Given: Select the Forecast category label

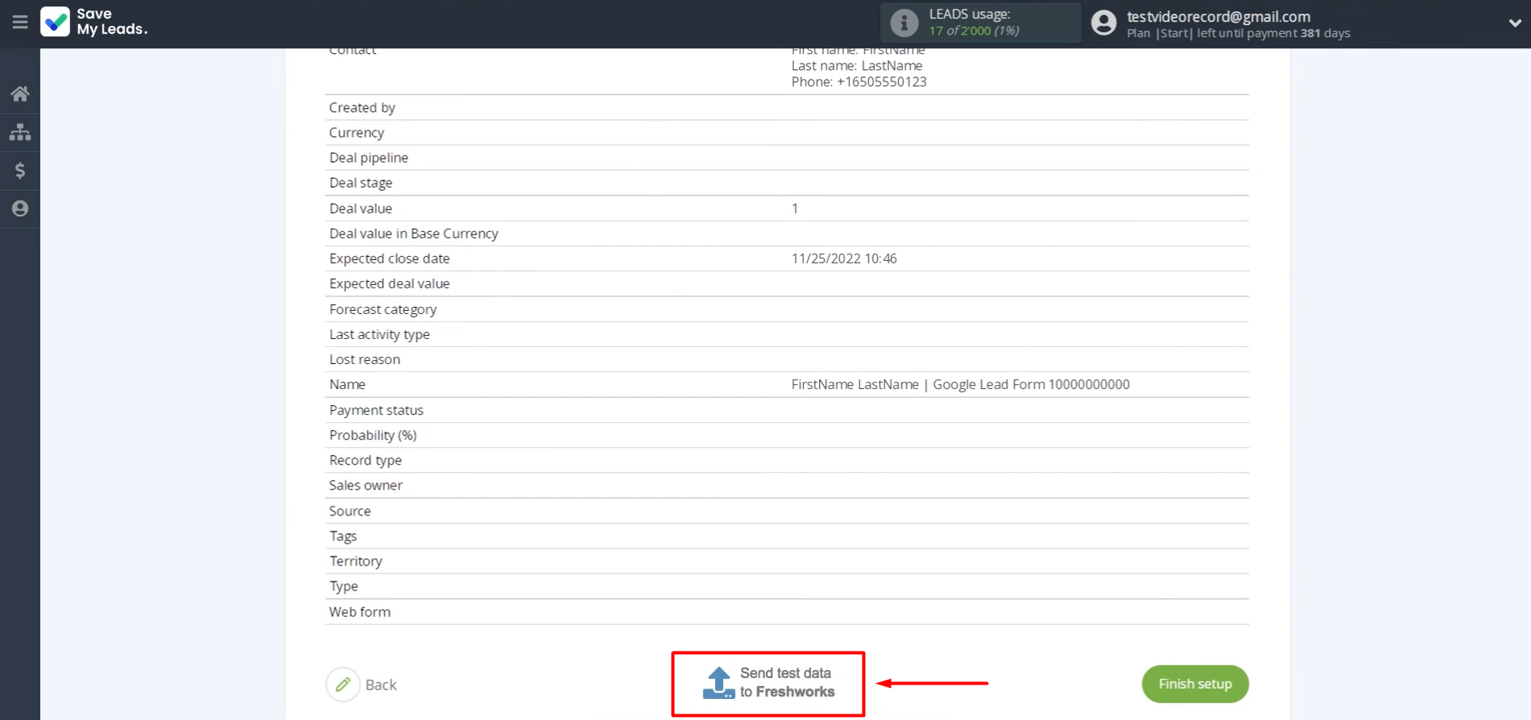Looking at the screenshot, I should (383, 309).
